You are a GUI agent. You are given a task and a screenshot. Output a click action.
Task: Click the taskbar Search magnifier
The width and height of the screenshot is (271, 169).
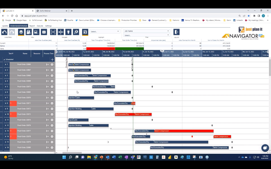[70, 157]
